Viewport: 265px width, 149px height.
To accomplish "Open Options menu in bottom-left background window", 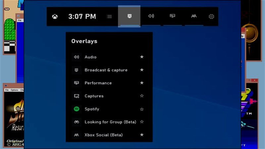I will click(14, 90).
